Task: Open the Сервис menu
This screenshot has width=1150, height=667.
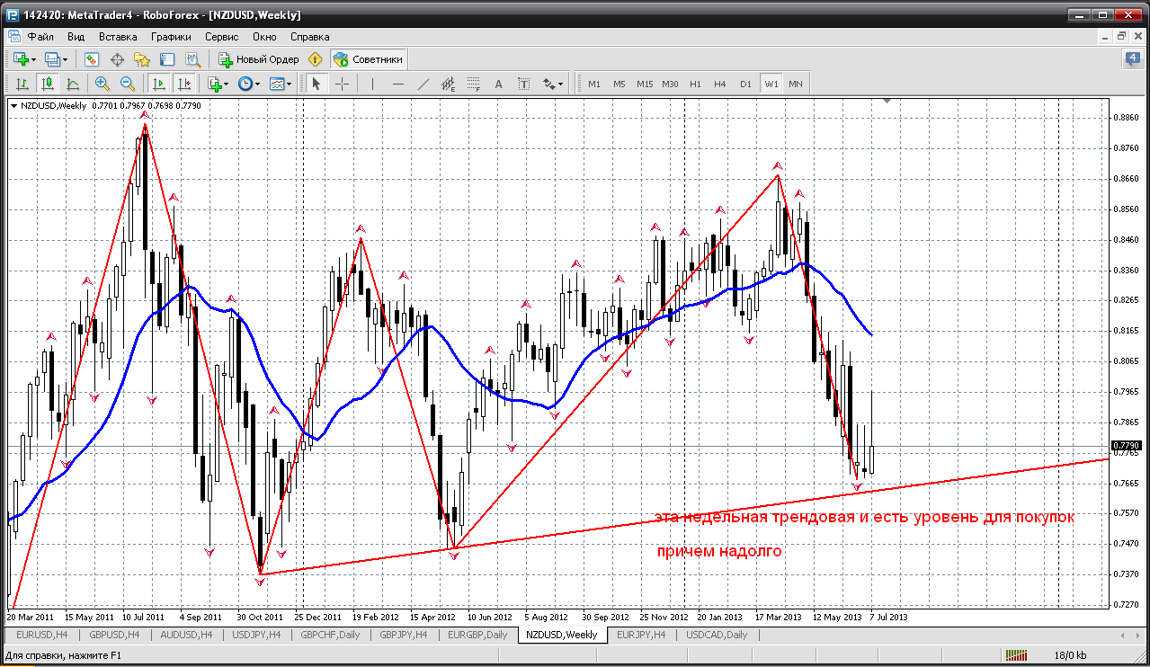Action: (222, 37)
